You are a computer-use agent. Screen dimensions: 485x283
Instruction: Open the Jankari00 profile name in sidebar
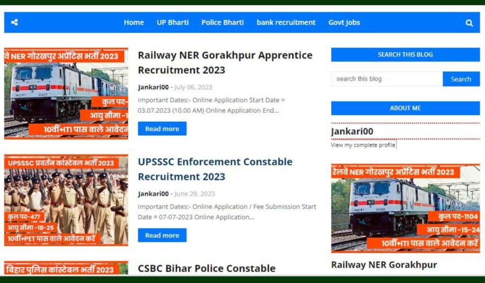pyautogui.click(x=352, y=131)
